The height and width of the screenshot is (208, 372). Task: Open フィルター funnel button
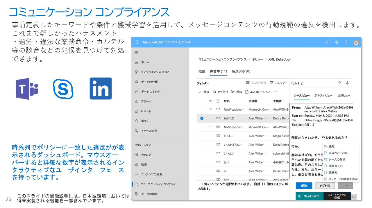(278, 83)
